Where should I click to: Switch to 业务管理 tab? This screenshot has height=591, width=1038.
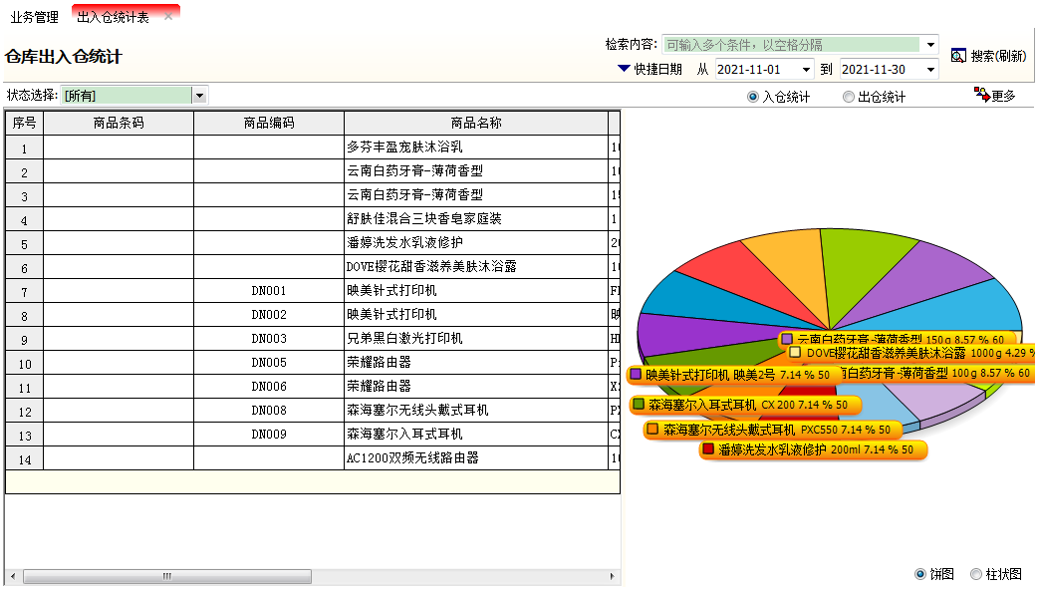click(35, 17)
